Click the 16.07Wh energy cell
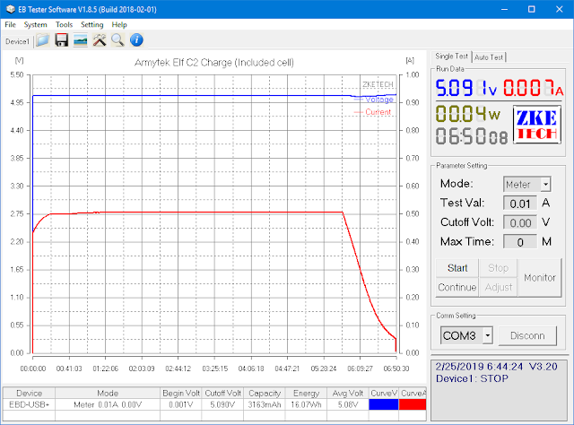 coord(307,404)
